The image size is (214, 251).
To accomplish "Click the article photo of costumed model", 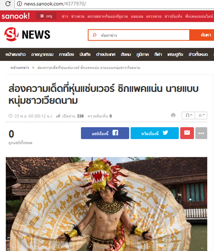I will point(107,204).
